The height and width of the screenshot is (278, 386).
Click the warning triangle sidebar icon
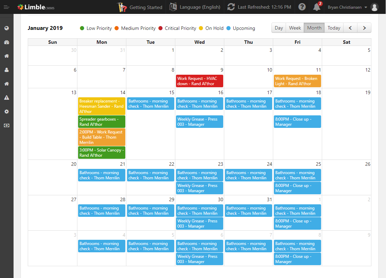[7, 98]
